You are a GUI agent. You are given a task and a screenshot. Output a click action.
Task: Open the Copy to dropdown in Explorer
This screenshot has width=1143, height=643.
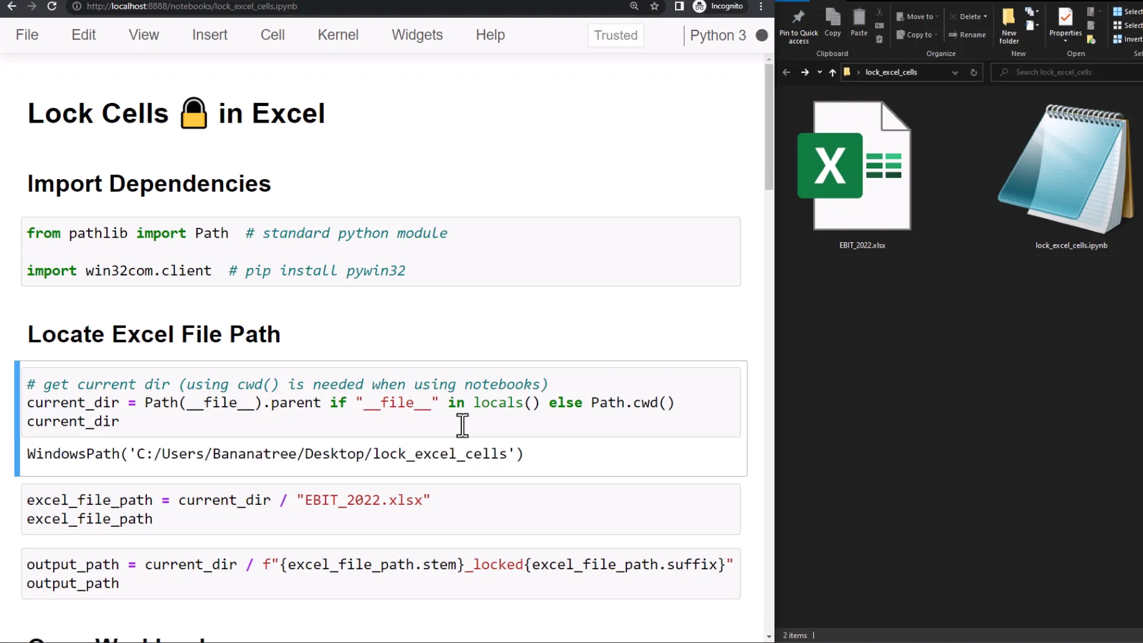tap(917, 35)
